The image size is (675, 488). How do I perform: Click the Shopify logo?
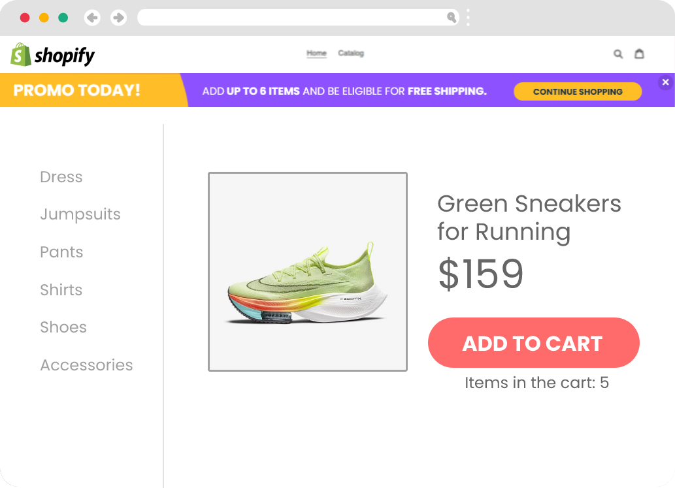[52, 55]
